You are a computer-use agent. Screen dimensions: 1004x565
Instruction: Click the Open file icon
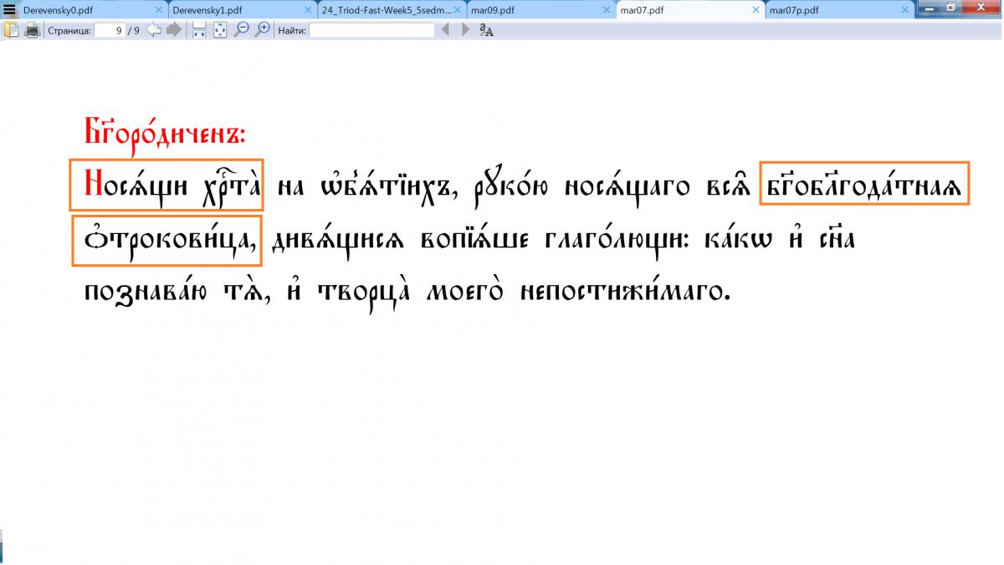pyautogui.click(x=12, y=30)
